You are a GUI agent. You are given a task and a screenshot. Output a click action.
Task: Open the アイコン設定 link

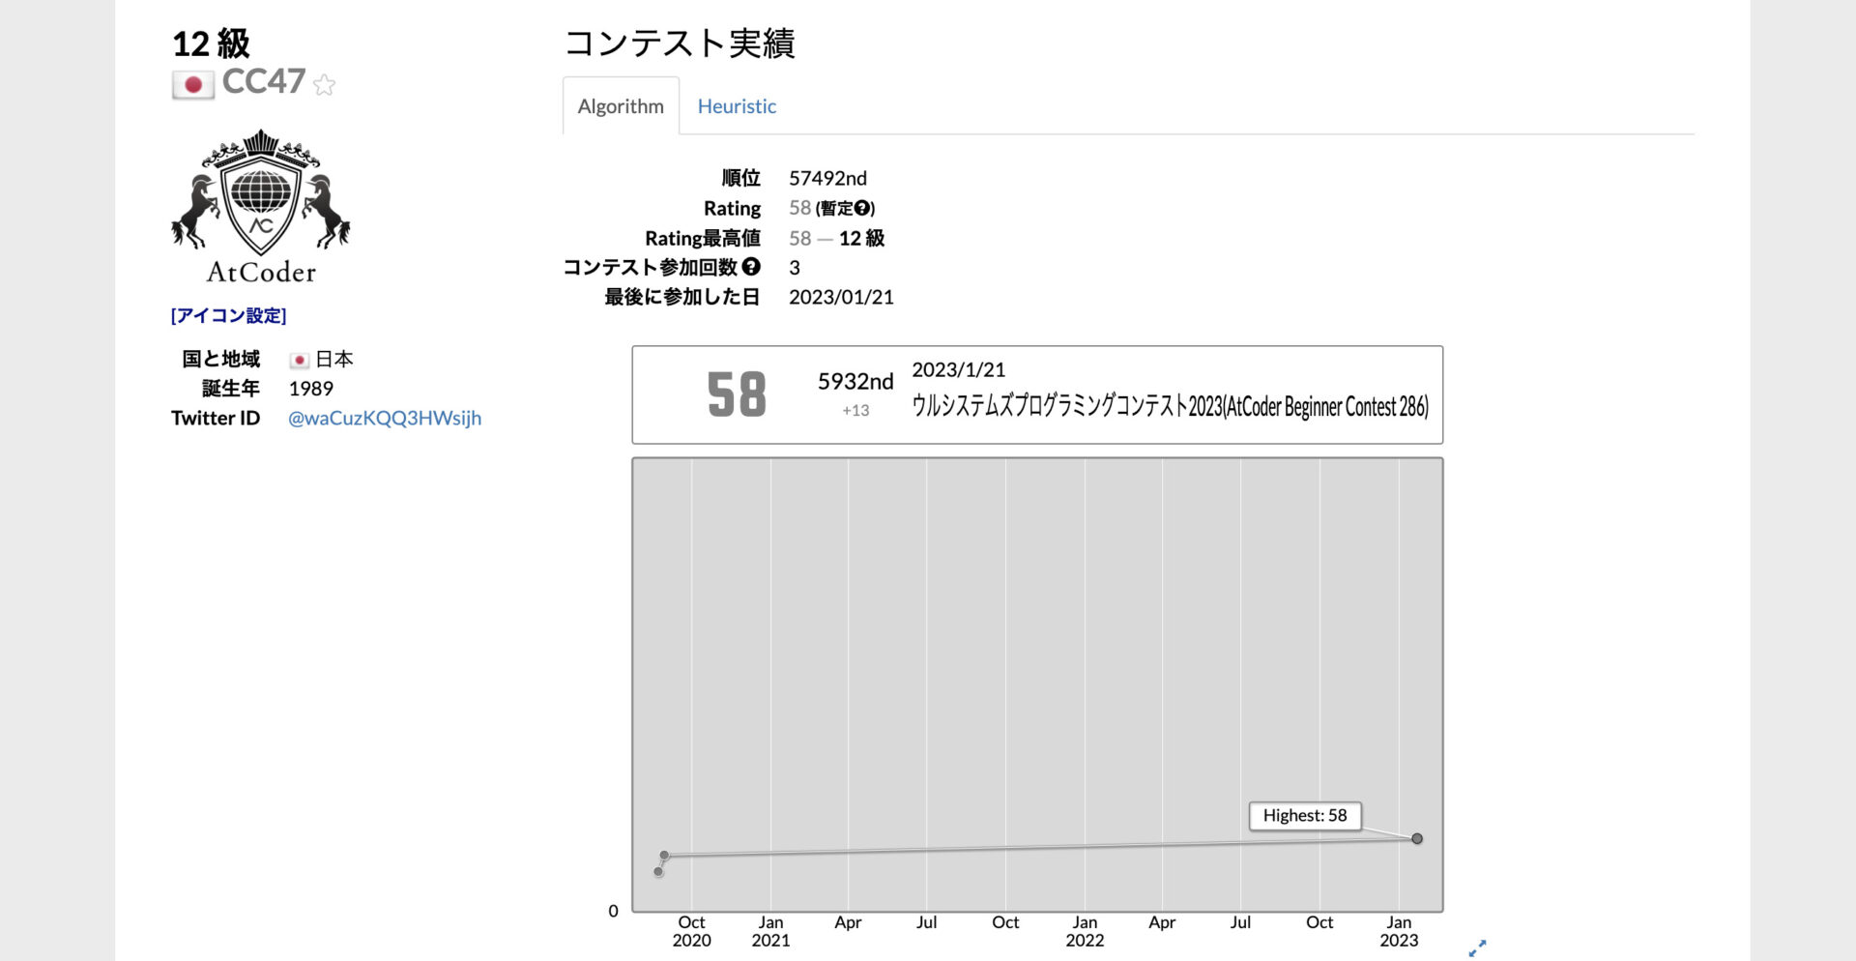[229, 315]
